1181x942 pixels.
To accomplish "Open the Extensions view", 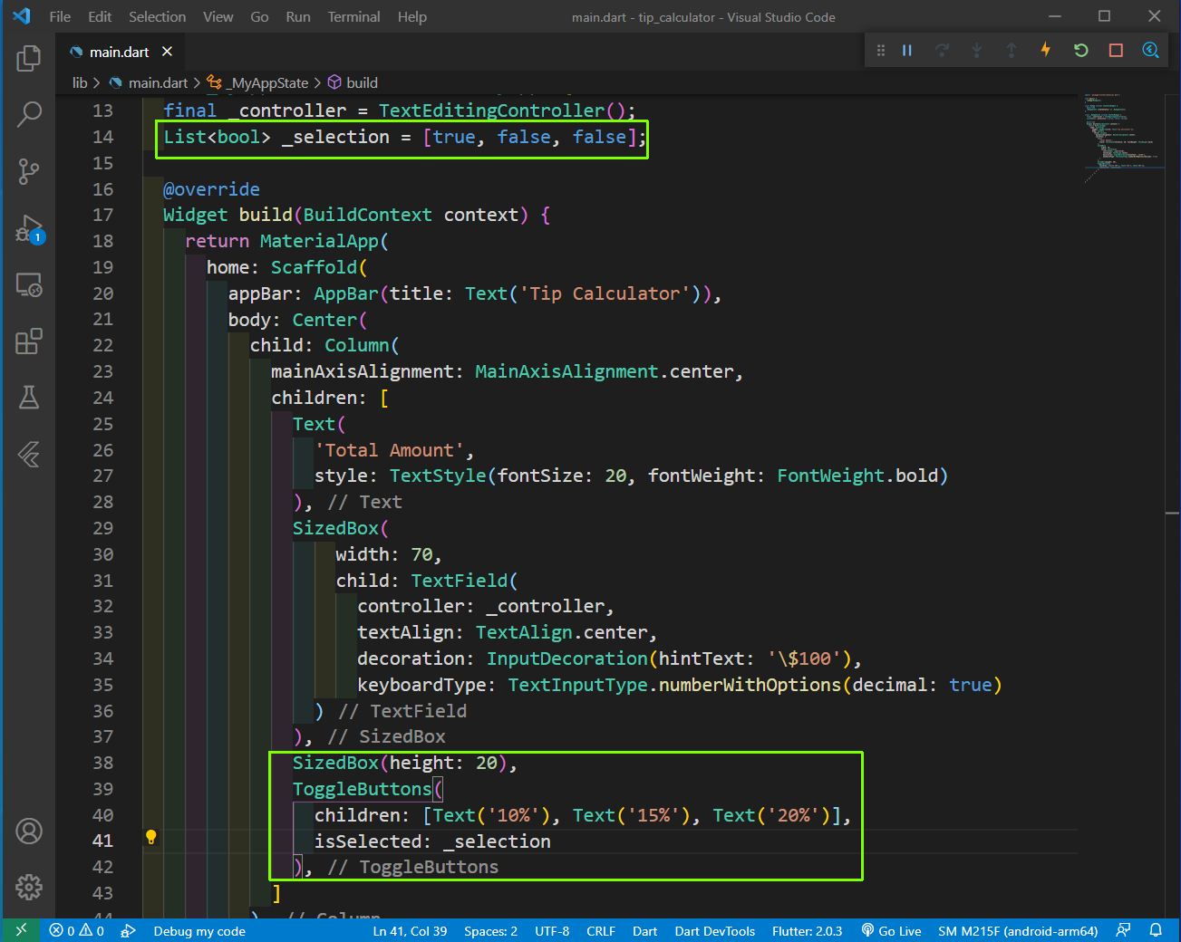I will click(x=29, y=341).
